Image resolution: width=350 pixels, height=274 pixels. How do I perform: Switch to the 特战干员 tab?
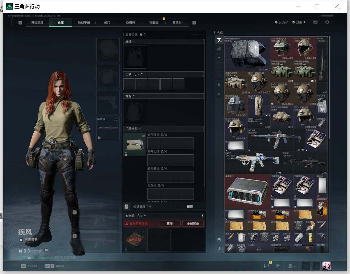[84, 23]
